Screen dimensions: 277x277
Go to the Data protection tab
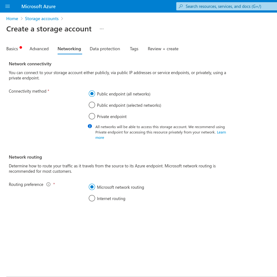tap(105, 49)
